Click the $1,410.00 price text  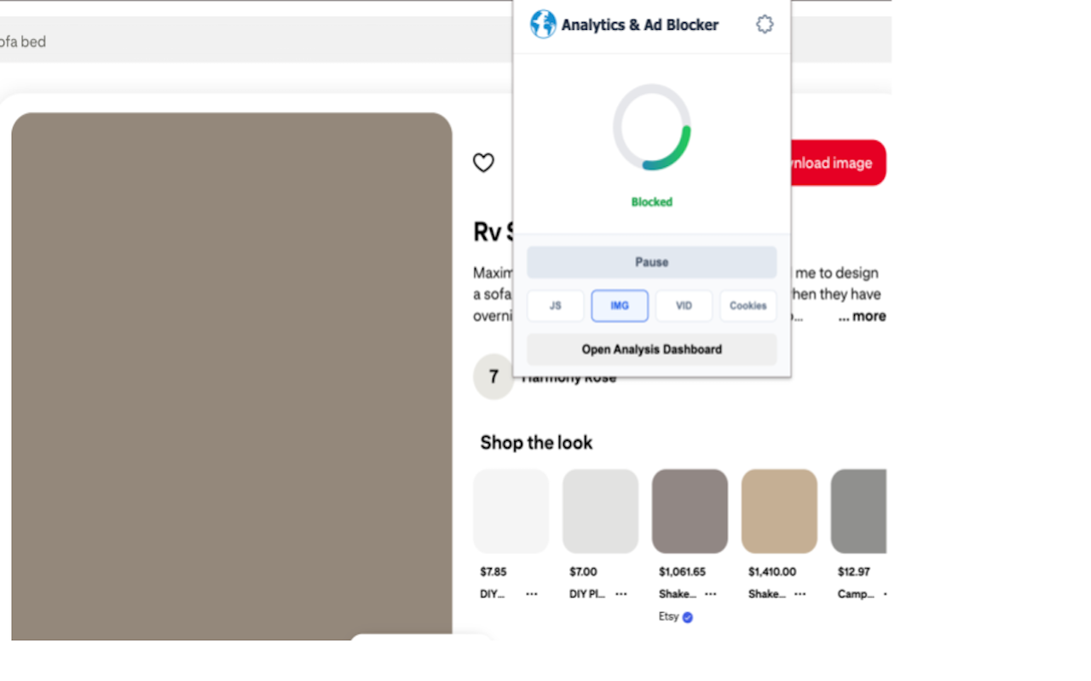tap(772, 572)
